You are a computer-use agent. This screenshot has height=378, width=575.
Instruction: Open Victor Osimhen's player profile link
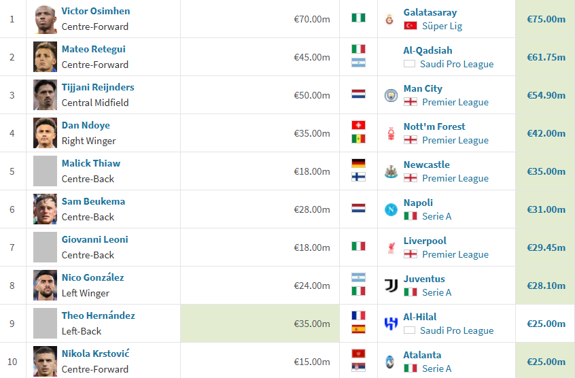tap(96, 11)
